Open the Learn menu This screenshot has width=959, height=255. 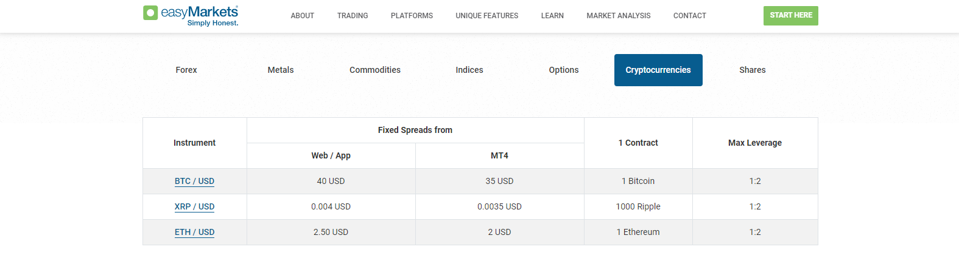point(552,16)
